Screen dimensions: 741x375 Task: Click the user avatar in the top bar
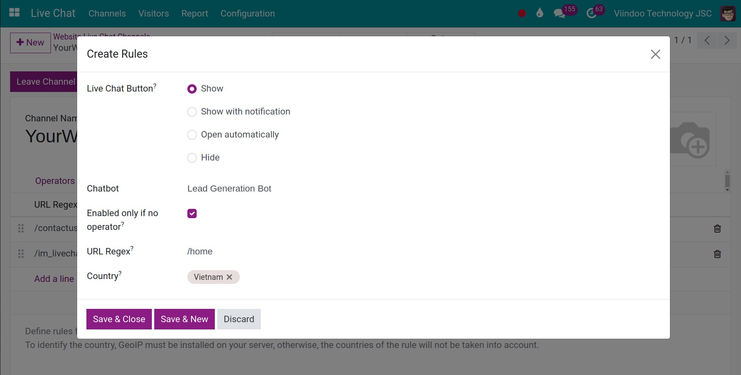(728, 13)
